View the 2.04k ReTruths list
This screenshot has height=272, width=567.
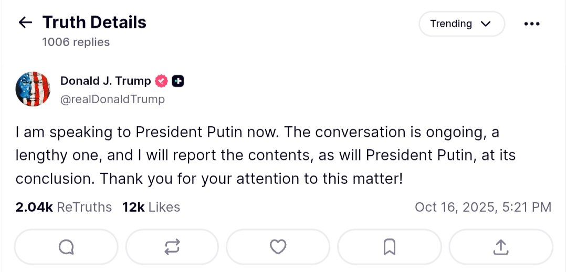[x=64, y=208]
